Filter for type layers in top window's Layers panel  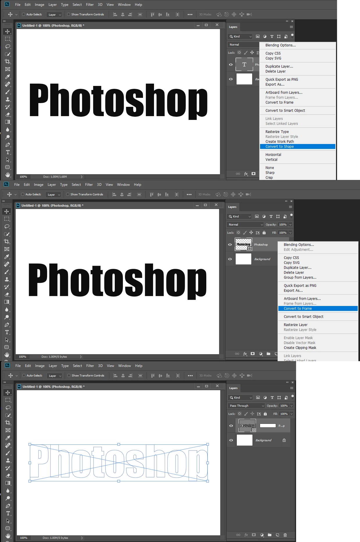tap(272, 36)
